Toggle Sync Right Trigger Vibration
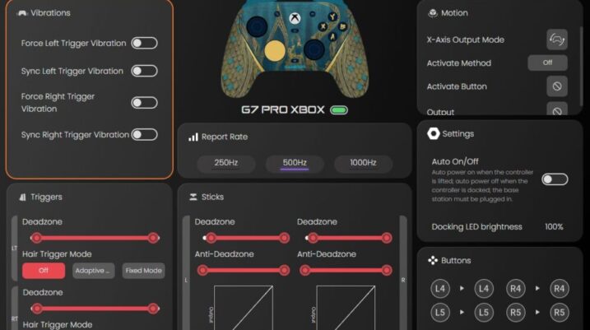The width and height of the screenshot is (590, 330). pyautogui.click(x=144, y=134)
